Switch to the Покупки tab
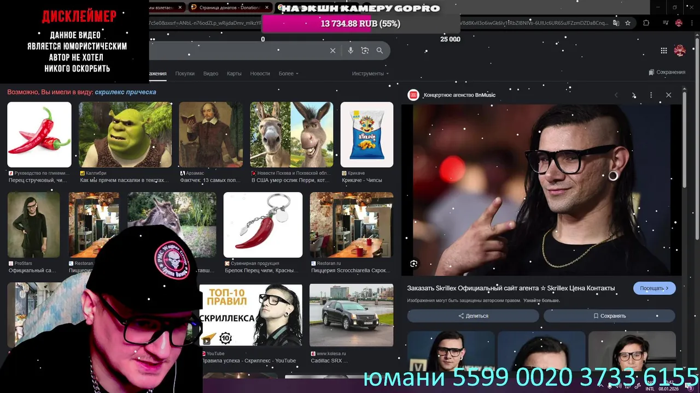 (185, 74)
